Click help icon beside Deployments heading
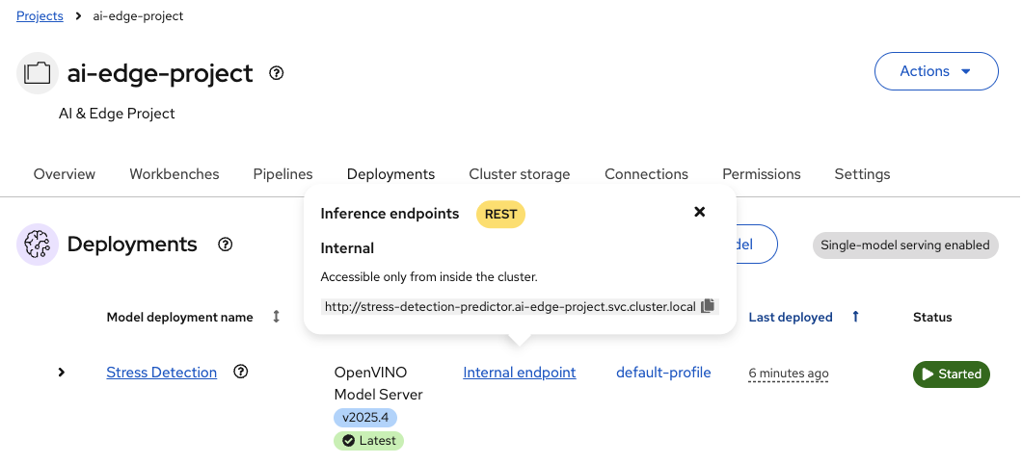Screen dimensions: 1022x464 (x=226, y=245)
